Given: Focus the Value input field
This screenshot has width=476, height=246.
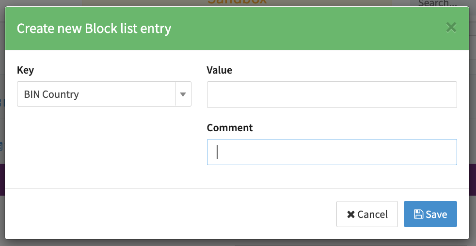Looking at the screenshot, I should tap(332, 94).
